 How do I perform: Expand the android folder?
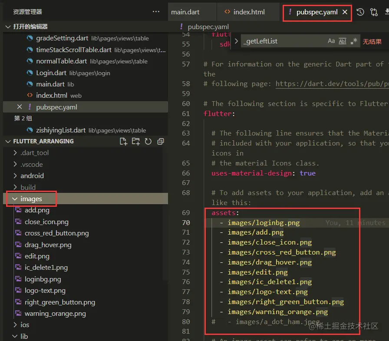click(x=32, y=175)
